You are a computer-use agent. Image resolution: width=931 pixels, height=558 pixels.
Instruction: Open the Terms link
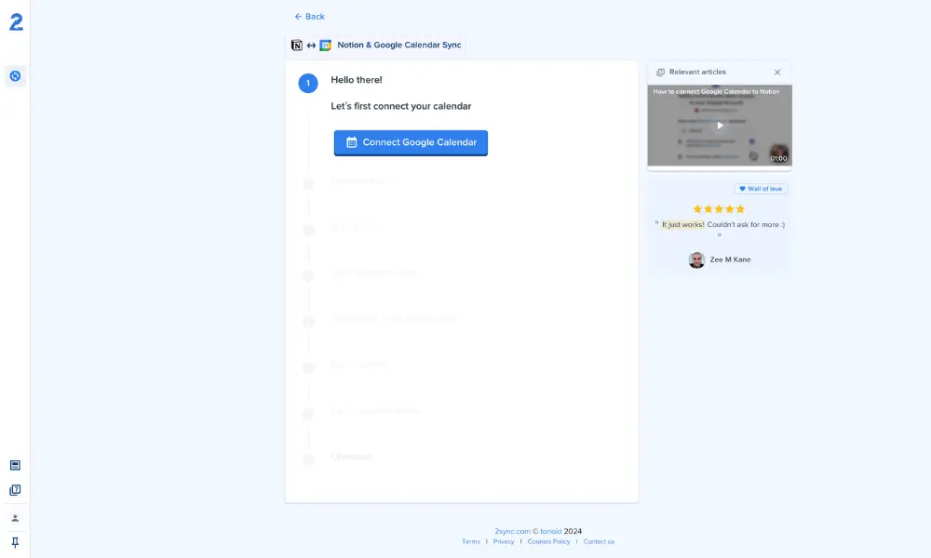coord(471,541)
